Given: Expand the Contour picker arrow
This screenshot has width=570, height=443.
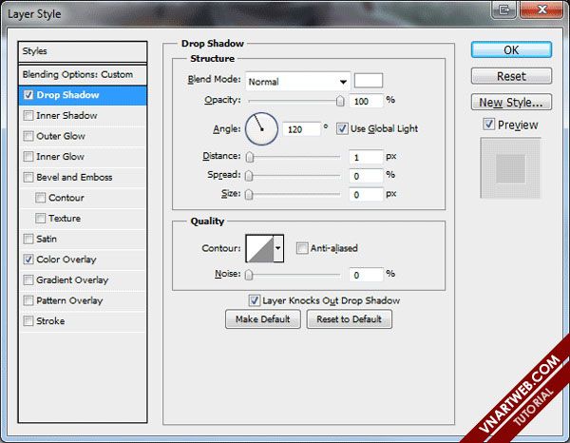Looking at the screenshot, I should pos(278,249).
